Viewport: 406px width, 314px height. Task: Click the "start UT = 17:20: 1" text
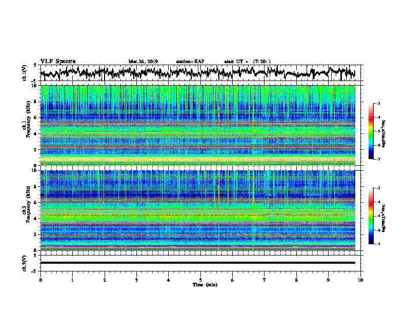(x=248, y=62)
